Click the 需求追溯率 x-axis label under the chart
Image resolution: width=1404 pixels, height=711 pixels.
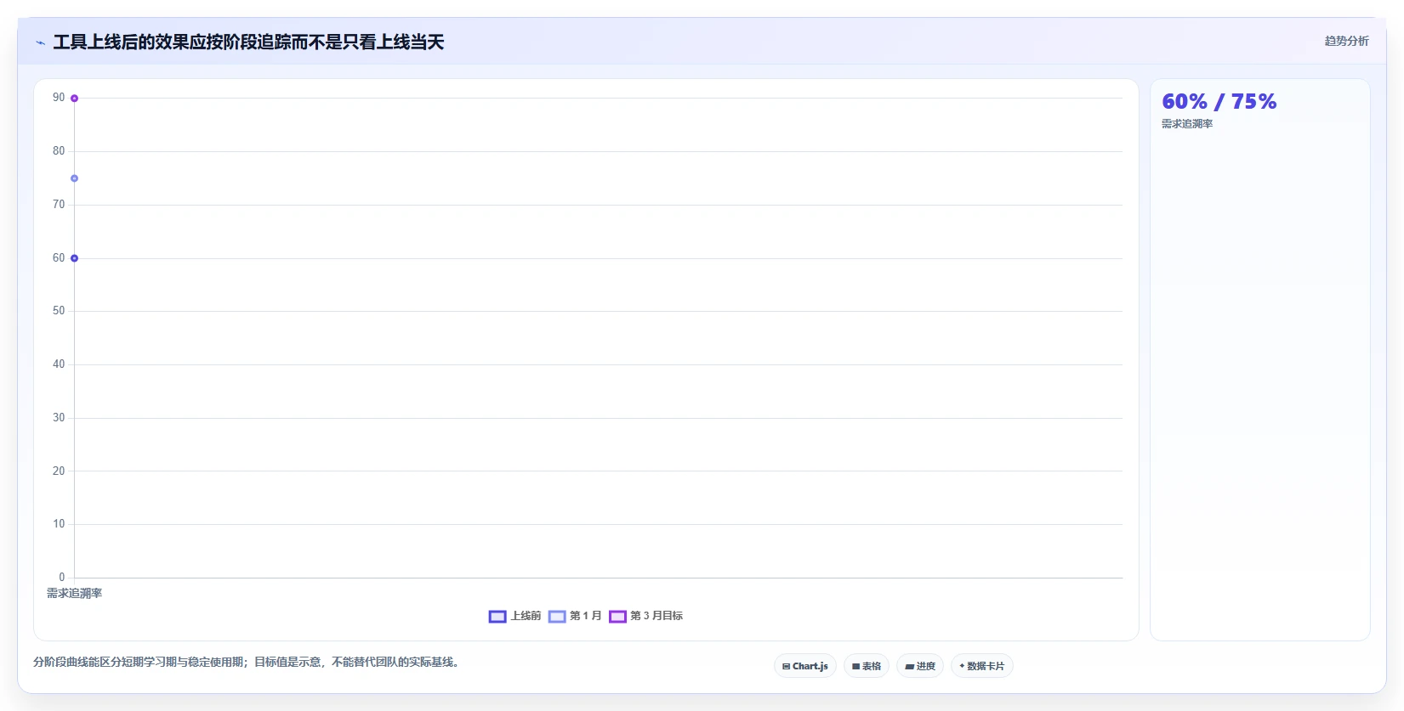74,593
